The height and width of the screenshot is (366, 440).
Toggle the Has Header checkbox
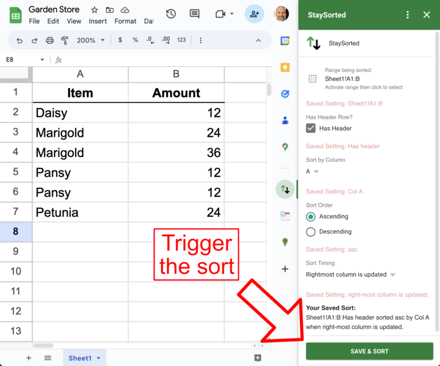(311, 128)
